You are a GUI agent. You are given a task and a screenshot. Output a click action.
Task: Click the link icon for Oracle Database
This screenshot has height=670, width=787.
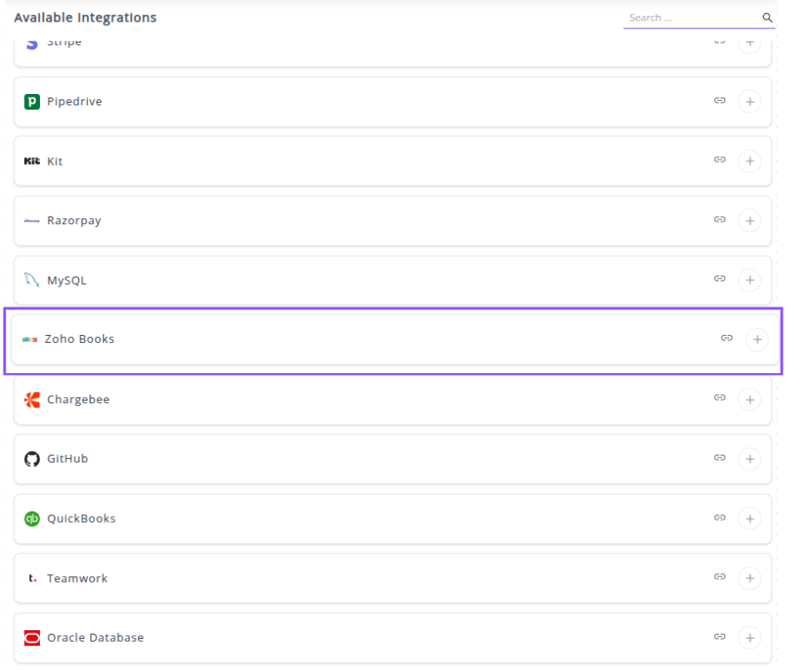pos(720,636)
